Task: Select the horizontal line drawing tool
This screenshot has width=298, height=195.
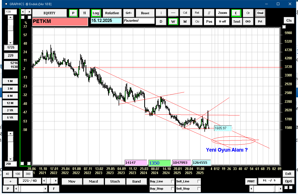Action: click(173, 13)
